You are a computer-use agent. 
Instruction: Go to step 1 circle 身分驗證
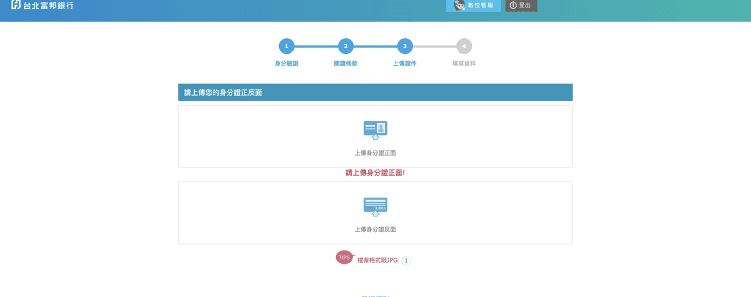287,46
